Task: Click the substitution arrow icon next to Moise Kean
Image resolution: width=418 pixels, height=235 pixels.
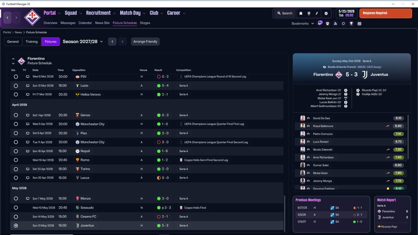Action: [388, 173]
